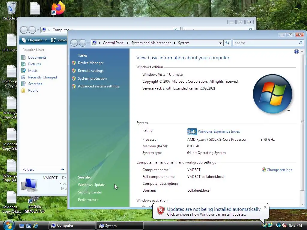
Task: Click the Change settings shield icon
Action: click(x=264, y=170)
